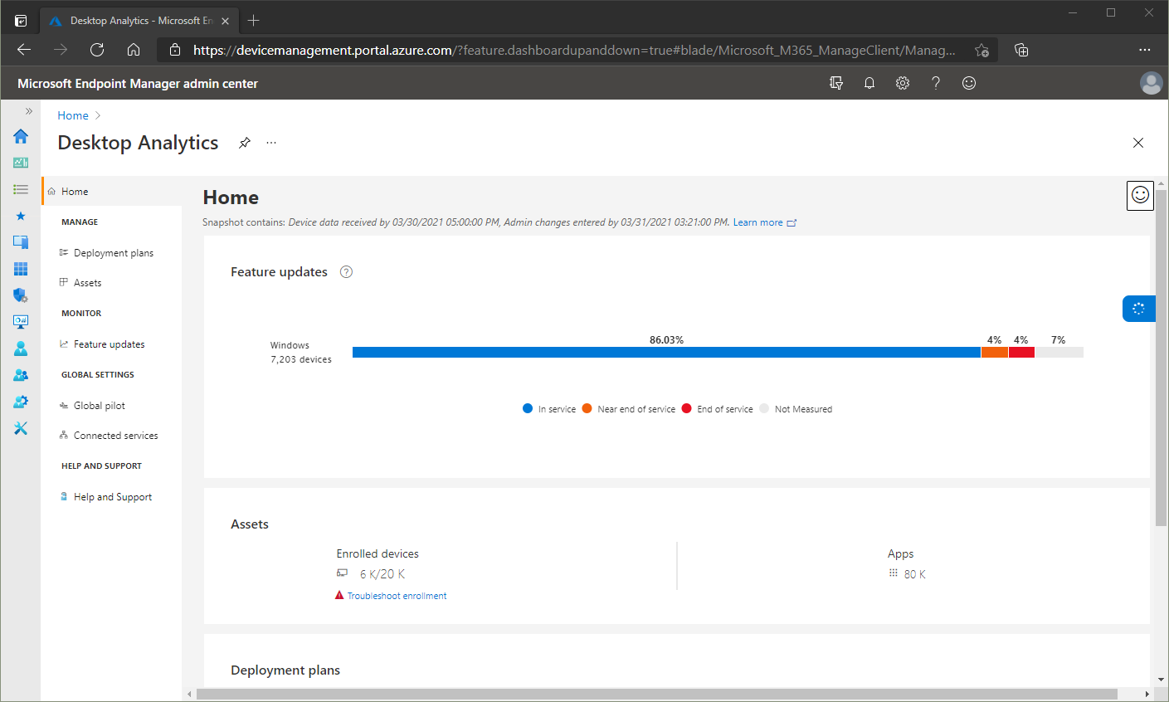Open Apps grid icon in left rail
Image resolution: width=1169 pixels, height=702 pixels.
point(21,269)
